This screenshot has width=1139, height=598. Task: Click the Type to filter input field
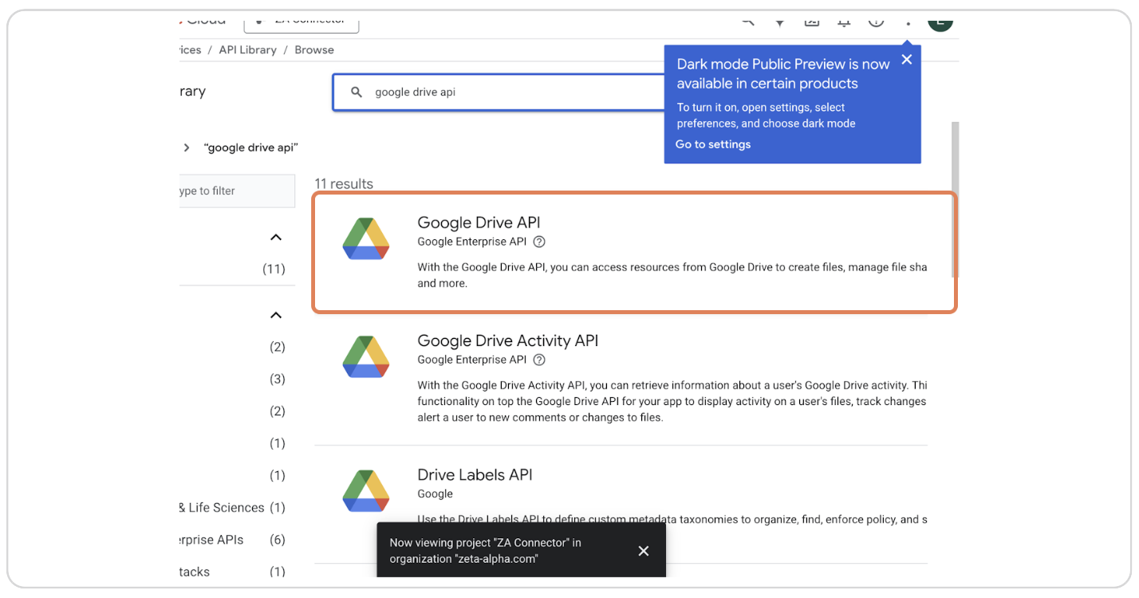coord(231,191)
